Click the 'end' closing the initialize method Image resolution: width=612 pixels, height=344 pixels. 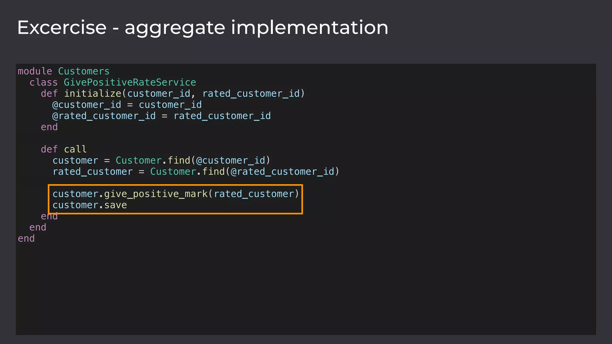point(49,127)
